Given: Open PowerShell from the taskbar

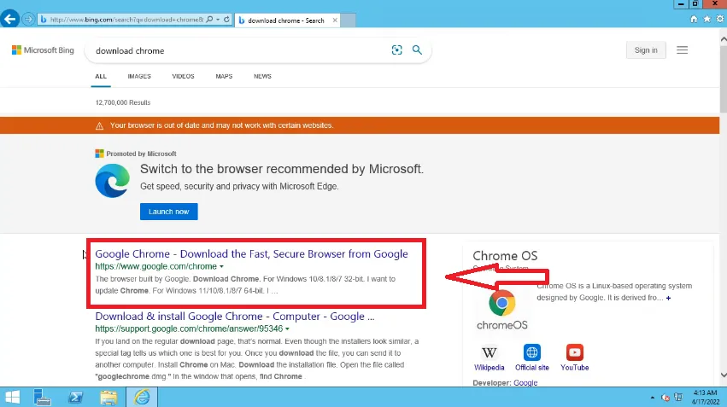Looking at the screenshot, I should (75, 398).
